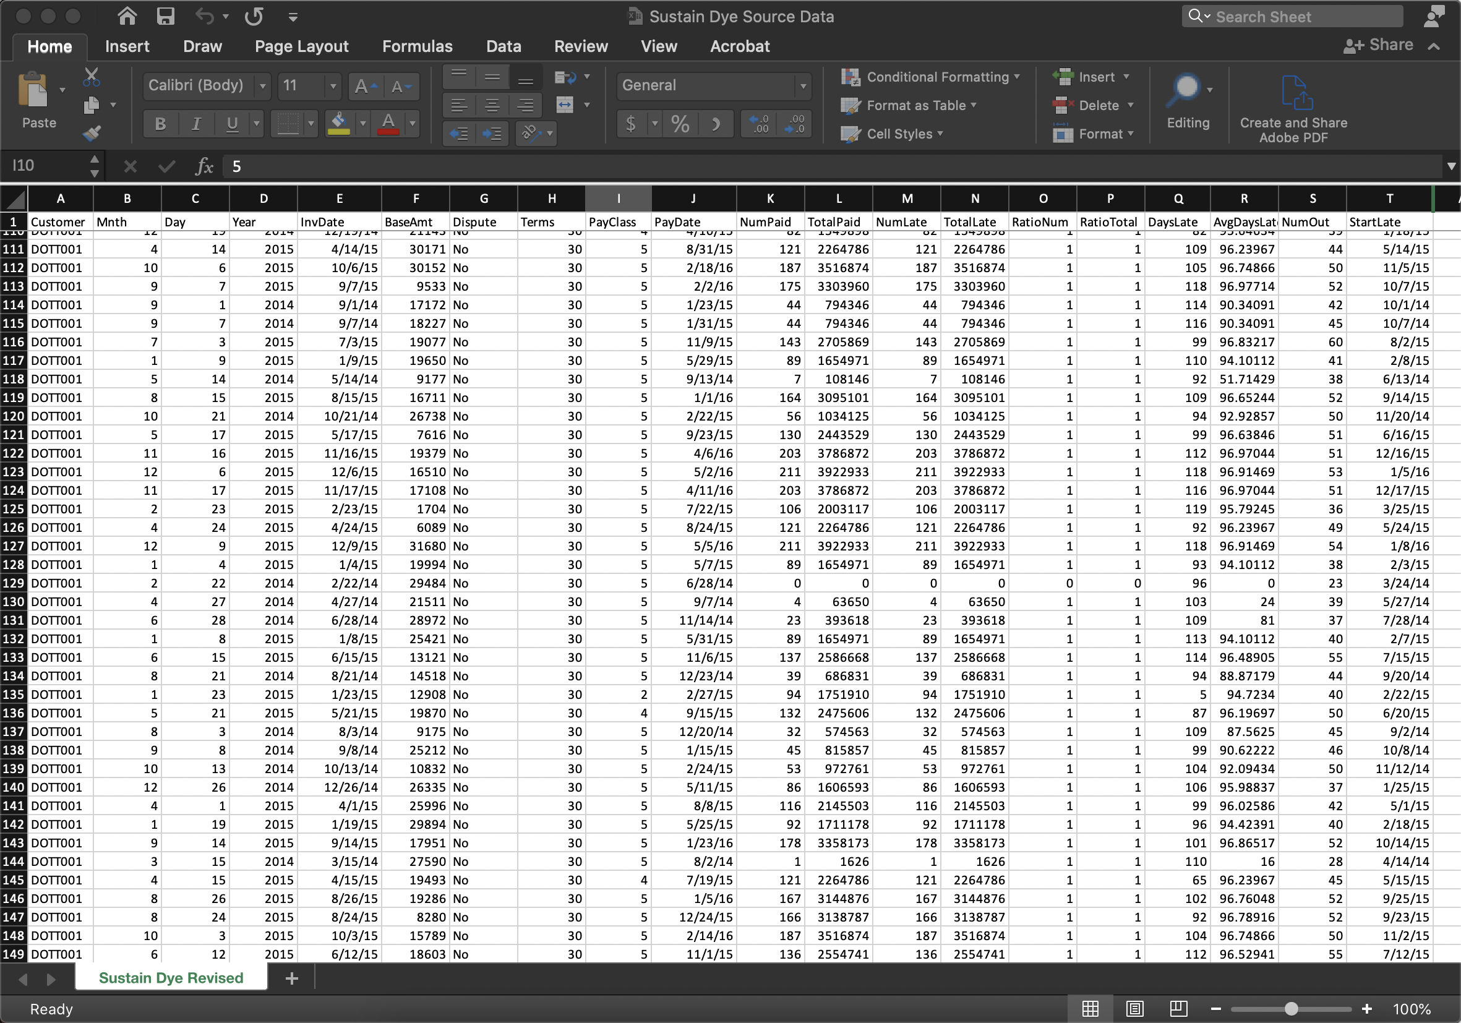Toggle Italic formatting icon in ribbon
Image resolution: width=1461 pixels, height=1023 pixels.
coord(194,123)
